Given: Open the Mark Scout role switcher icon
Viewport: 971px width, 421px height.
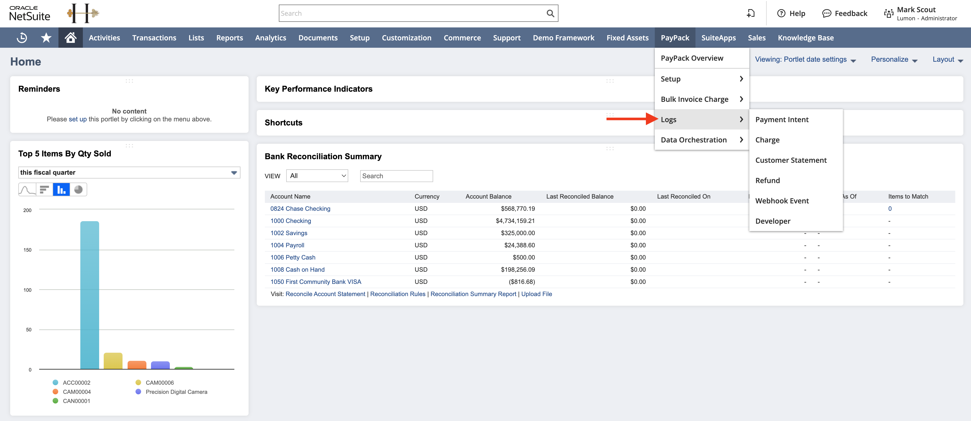Looking at the screenshot, I should click(x=888, y=13).
